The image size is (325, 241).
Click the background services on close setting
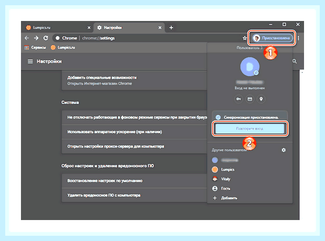tap(134, 117)
